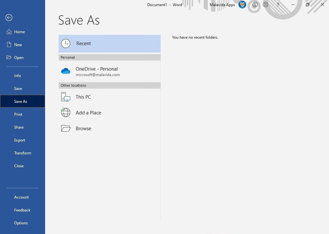Click the microsoft@malavida.com account text

tap(98, 75)
